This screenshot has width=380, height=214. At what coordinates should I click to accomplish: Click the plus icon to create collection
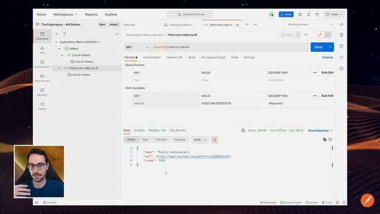click(x=56, y=34)
